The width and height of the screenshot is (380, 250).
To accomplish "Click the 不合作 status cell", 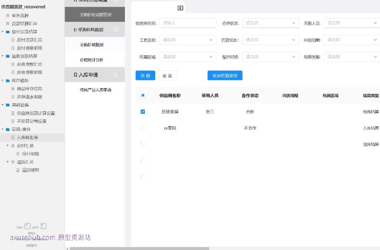I will pyautogui.click(x=250, y=128).
